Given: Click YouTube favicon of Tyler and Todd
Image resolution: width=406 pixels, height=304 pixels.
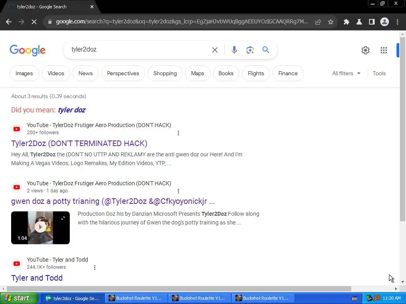Looking at the screenshot, I should click(17, 263).
